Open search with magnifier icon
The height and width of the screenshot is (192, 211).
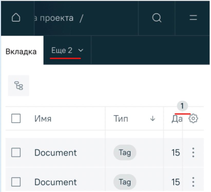pos(157,18)
